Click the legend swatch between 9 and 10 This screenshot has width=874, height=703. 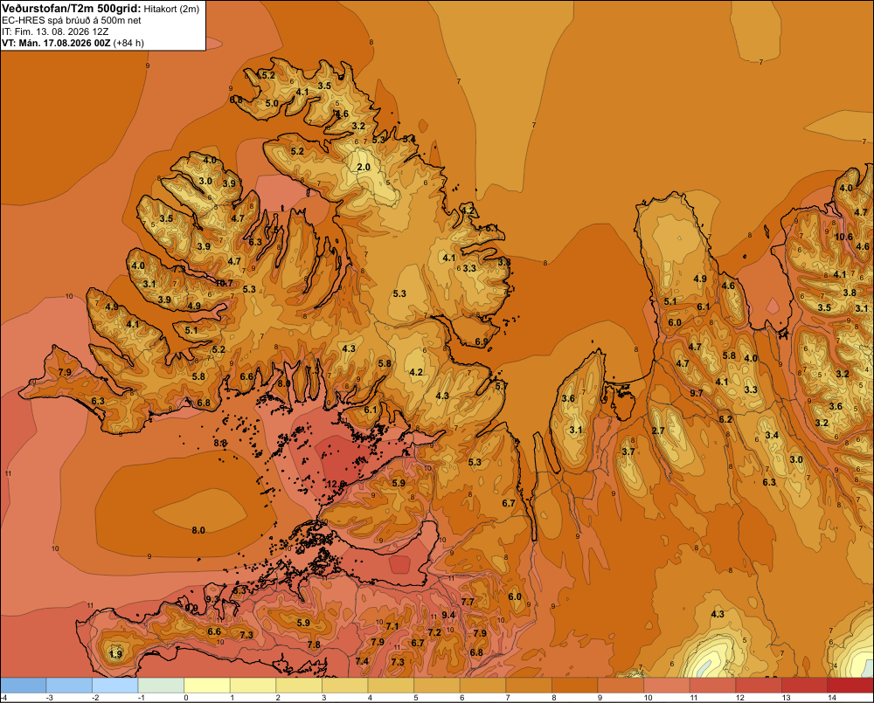(x=621, y=686)
